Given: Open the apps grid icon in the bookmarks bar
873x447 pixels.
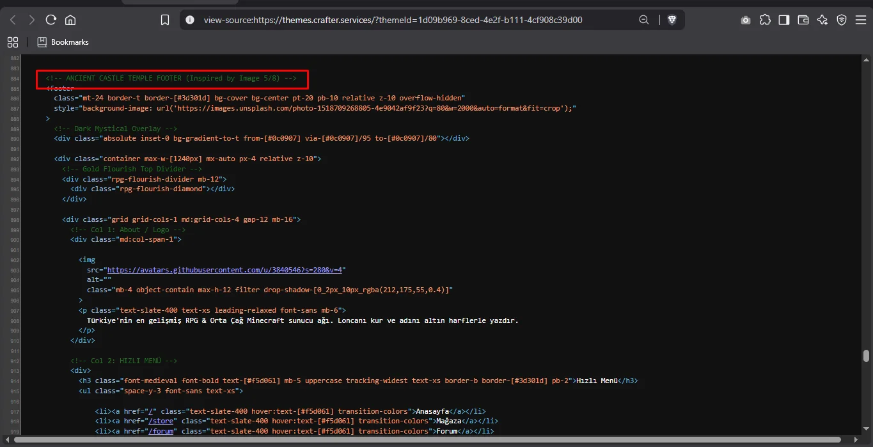Looking at the screenshot, I should point(13,42).
